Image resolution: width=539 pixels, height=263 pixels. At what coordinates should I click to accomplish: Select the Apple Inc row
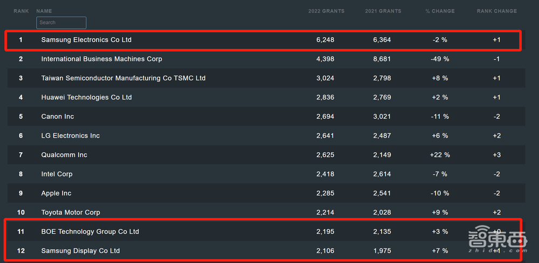point(56,194)
